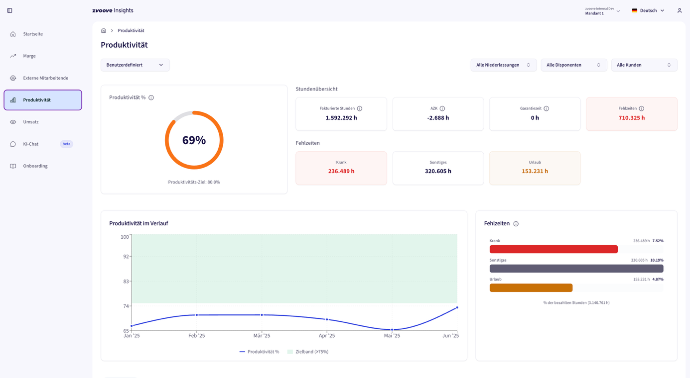This screenshot has height=378, width=690.
Task: Click the Krank absence card
Action: (x=341, y=168)
